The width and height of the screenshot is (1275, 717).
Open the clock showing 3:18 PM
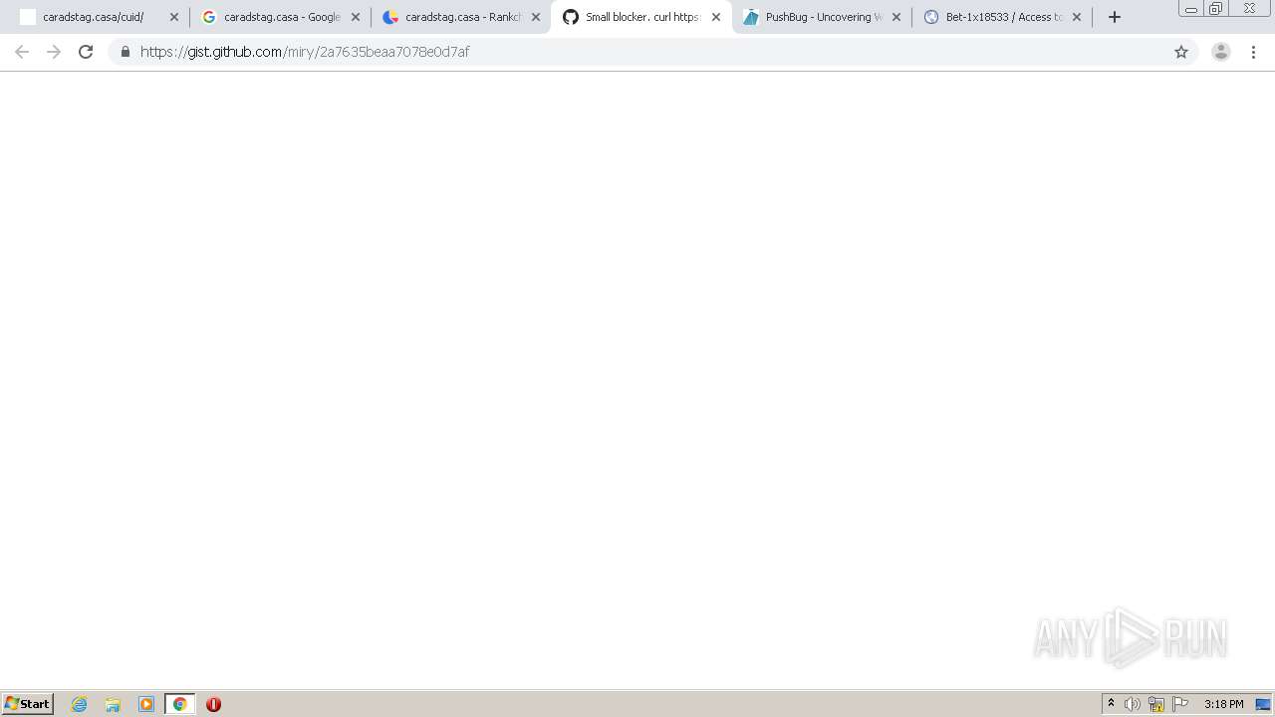point(1223,704)
